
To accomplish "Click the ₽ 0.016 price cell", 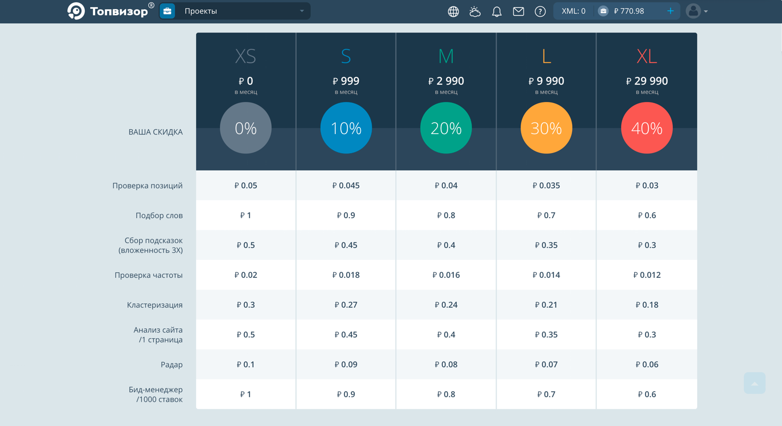I will pos(446,275).
